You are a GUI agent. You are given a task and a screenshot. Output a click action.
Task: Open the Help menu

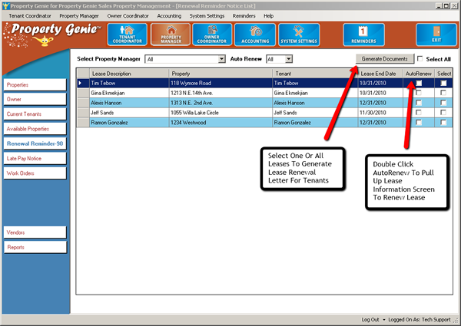coord(268,16)
